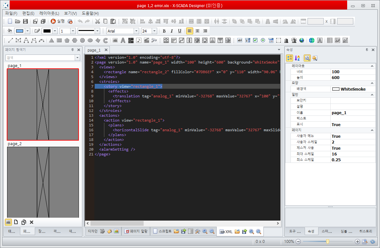The width and height of the screenshot is (380, 248).
Task: Toggle underline text formatting
Action: tap(180, 31)
